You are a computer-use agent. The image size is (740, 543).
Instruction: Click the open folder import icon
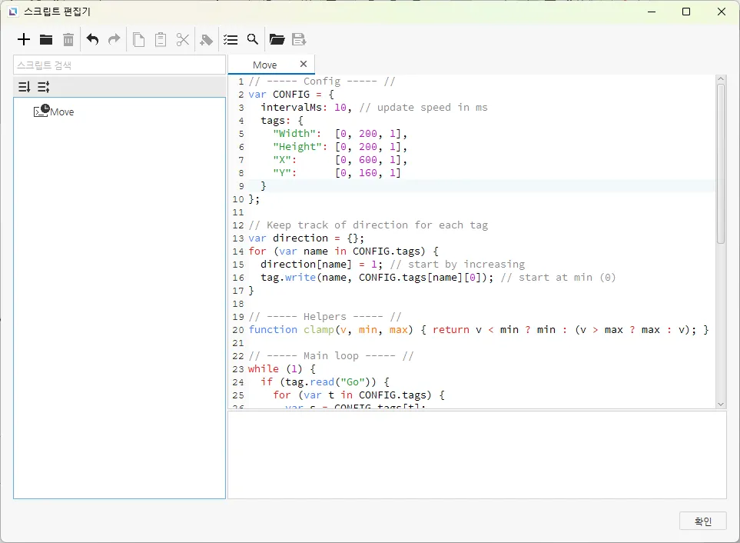point(277,39)
